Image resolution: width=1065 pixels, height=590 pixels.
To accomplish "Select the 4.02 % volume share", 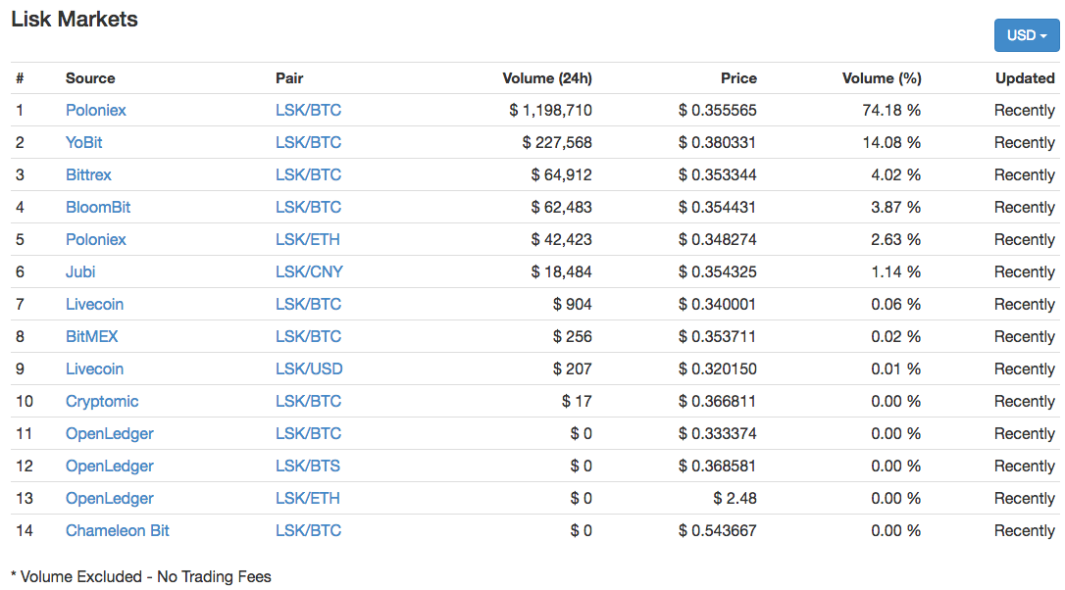I will pyautogui.click(x=896, y=175).
